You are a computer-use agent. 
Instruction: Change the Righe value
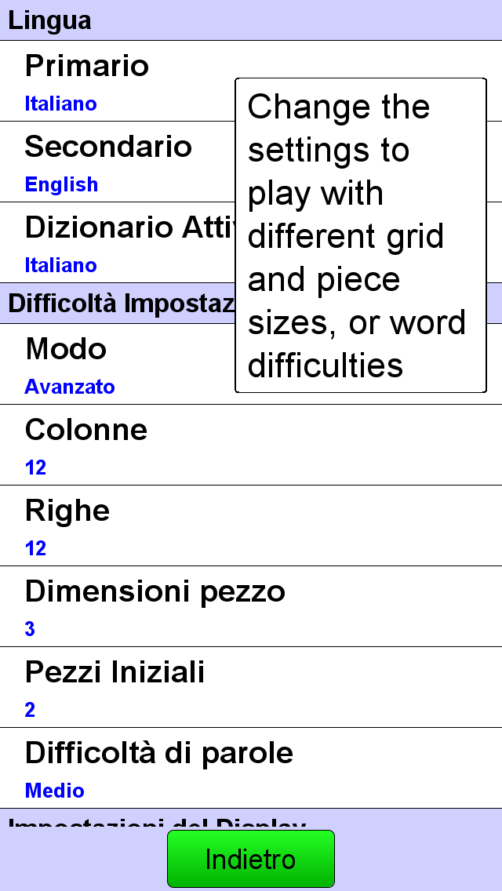coord(251,526)
